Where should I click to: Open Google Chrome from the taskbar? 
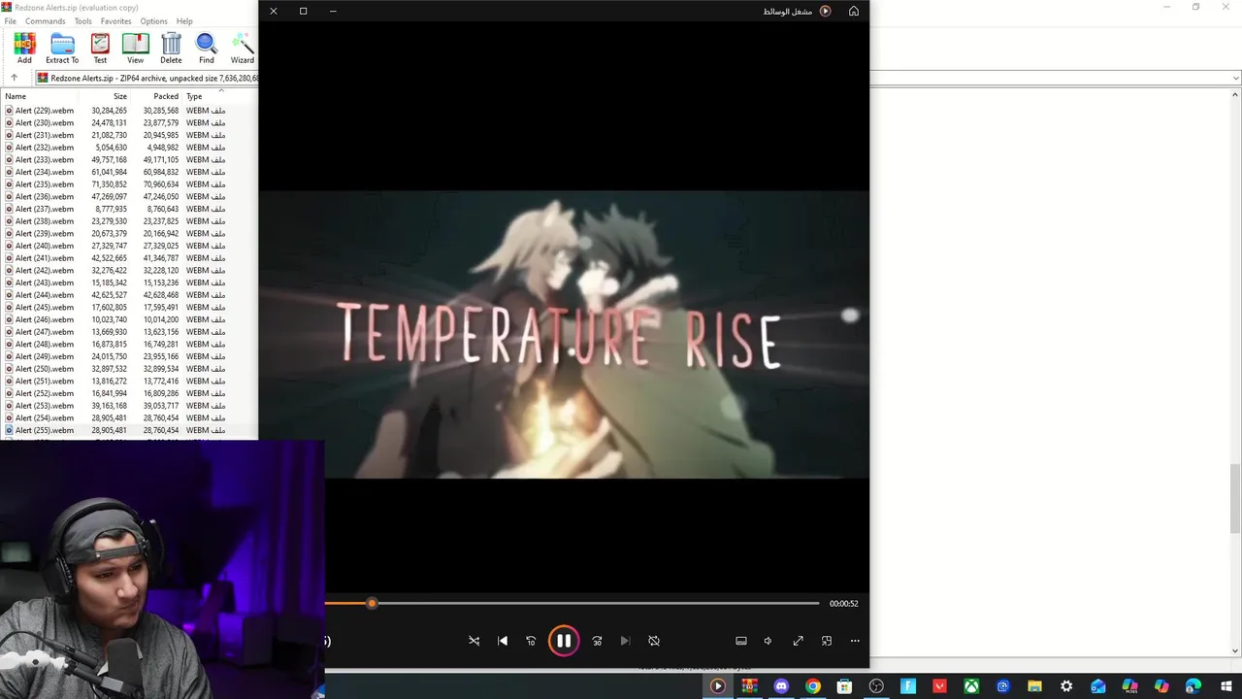coord(813,686)
